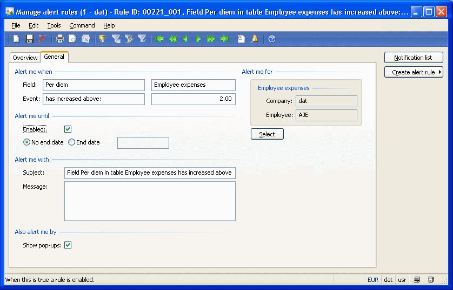Open Print preview with the magnifier page icon
This screenshot has height=290, width=453.
click(x=72, y=39)
